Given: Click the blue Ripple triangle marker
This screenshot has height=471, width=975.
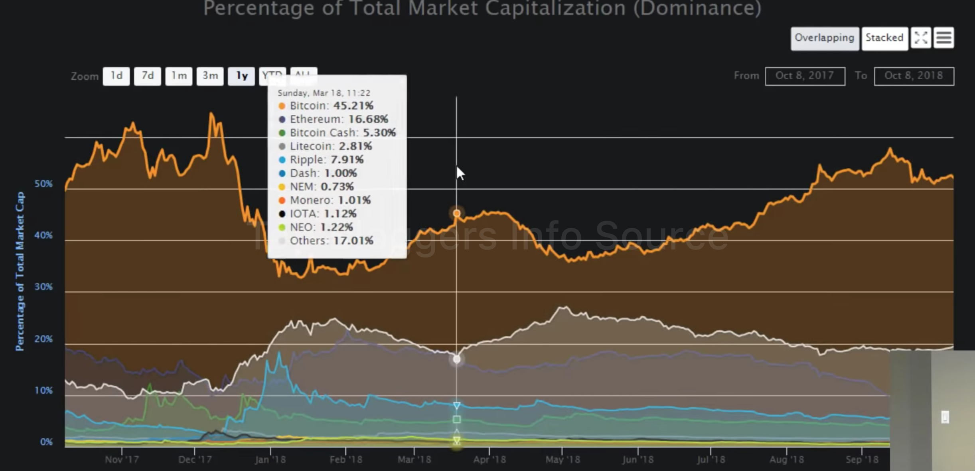Looking at the screenshot, I should 457,406.
